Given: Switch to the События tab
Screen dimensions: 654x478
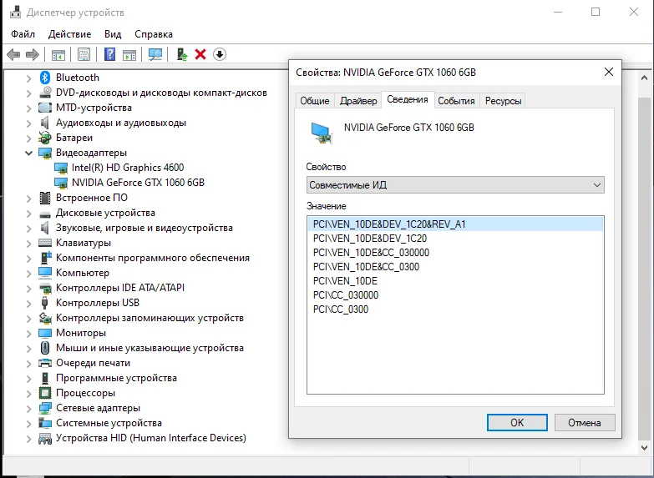Looking at the screenshot, I should 456,101.
